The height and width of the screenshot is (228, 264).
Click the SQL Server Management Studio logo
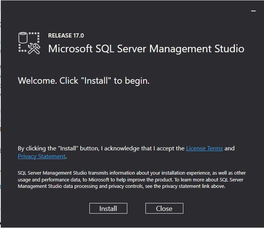point(29,43)
